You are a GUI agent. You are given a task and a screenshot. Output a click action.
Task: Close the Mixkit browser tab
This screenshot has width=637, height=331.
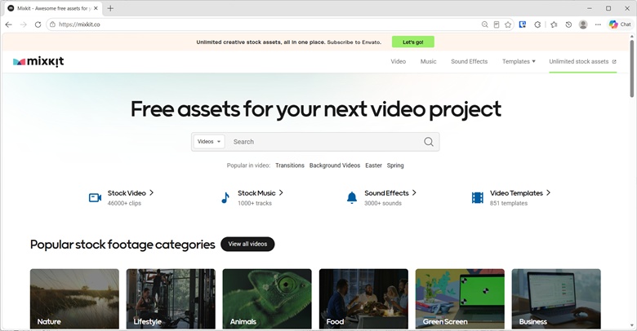tap(96, 8)
